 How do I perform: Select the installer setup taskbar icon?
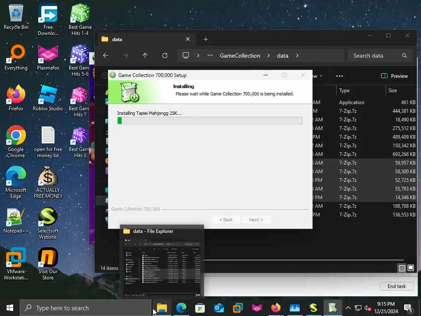[x=332, y=308]
